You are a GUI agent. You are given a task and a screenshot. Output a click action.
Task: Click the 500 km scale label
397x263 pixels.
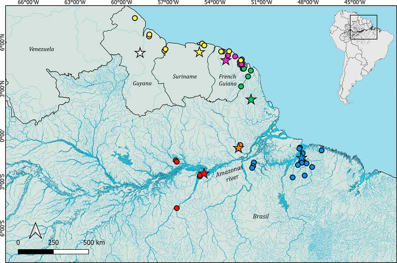(x=94, y=243)
